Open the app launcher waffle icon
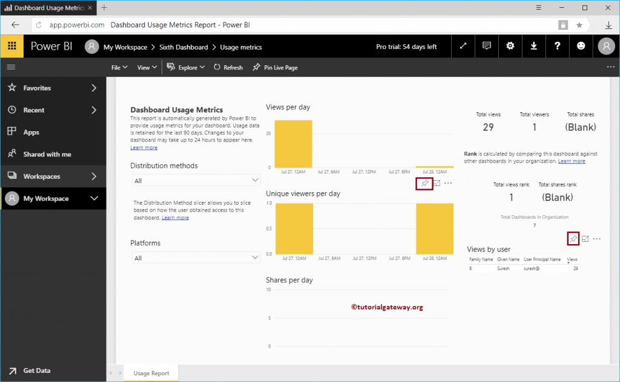620x382 pixels. click(12, 46)
